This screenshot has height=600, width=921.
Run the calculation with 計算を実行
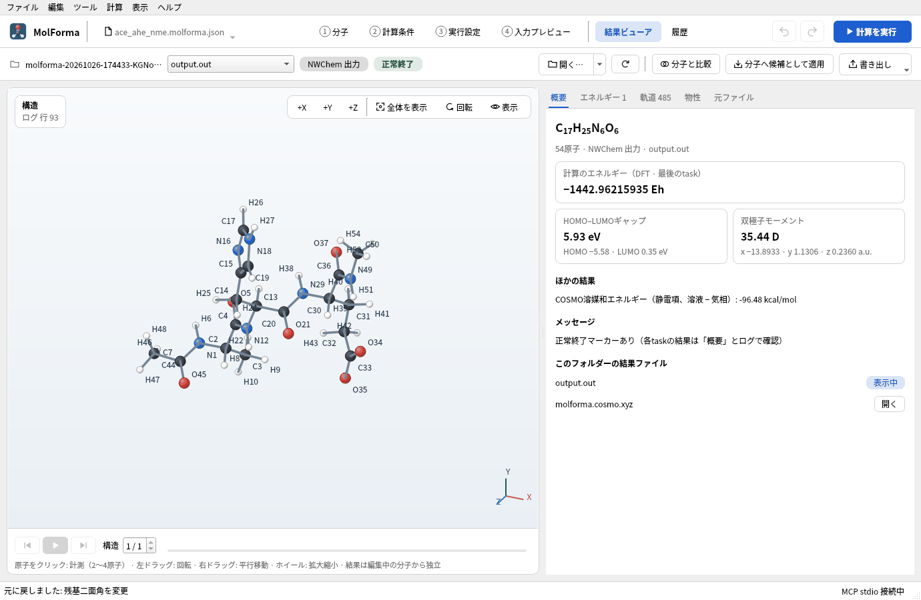click(872, 31)
